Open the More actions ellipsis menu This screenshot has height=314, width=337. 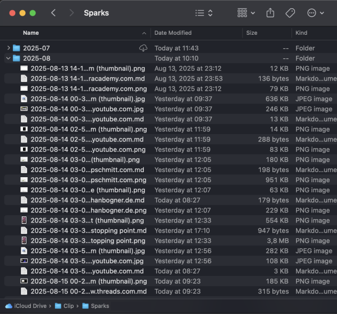tap(315, 13)
